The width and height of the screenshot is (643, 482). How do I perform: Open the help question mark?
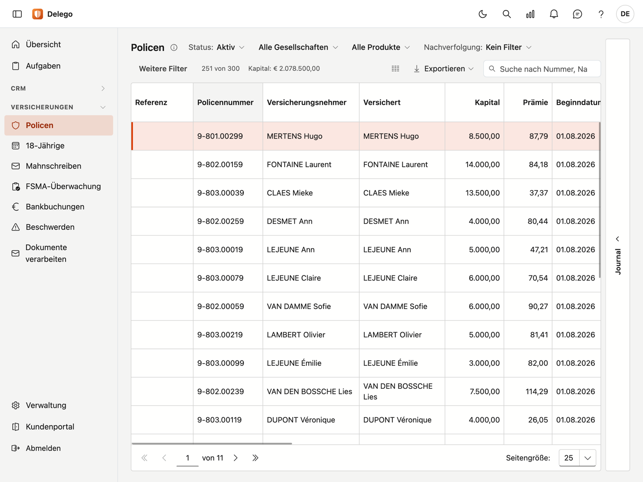(601, 14)
